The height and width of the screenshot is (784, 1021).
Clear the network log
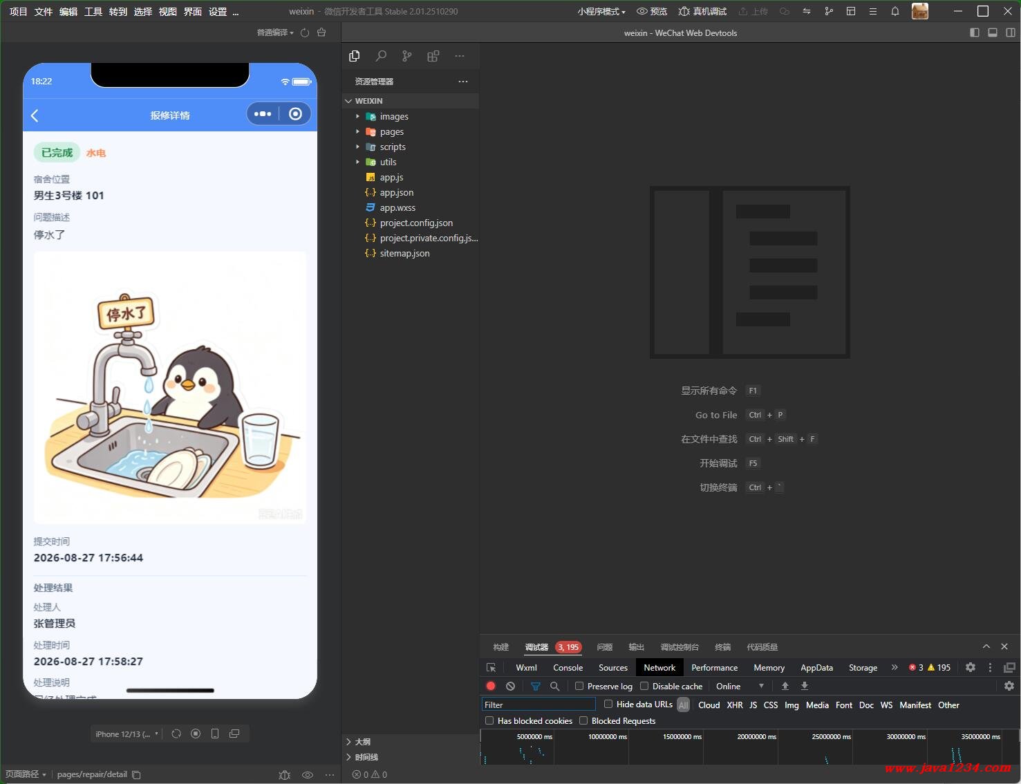point(510,686)
